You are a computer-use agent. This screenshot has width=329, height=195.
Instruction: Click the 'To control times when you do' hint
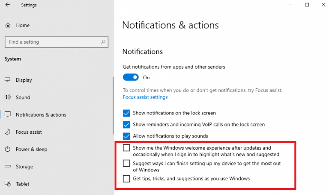203,90
